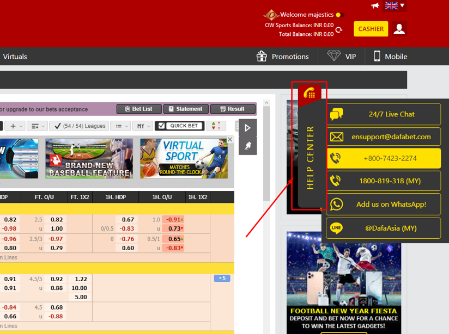
Task: Open the Promotions menu item
Action: click(283, 57)
